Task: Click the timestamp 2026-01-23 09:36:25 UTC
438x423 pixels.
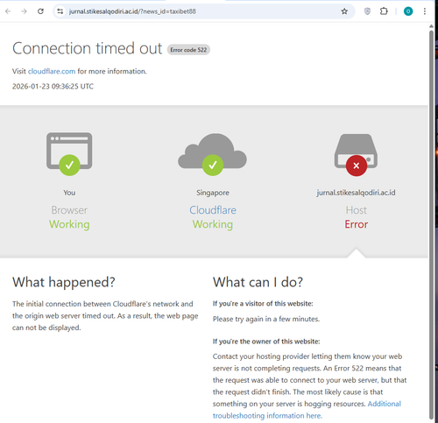Action: tap(53, 87)
